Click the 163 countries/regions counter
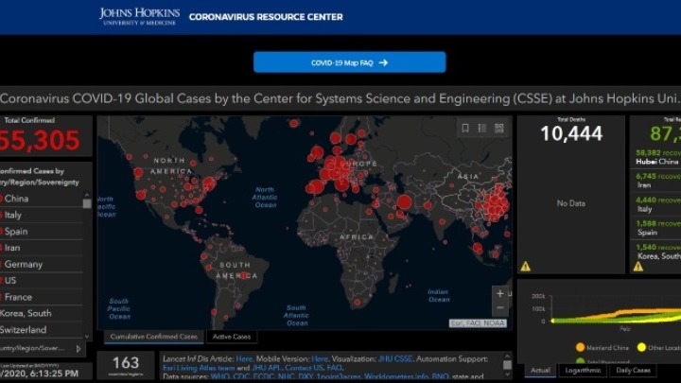Image resolution: width=681 pixels, height=383 pixels. pos(126,365)
